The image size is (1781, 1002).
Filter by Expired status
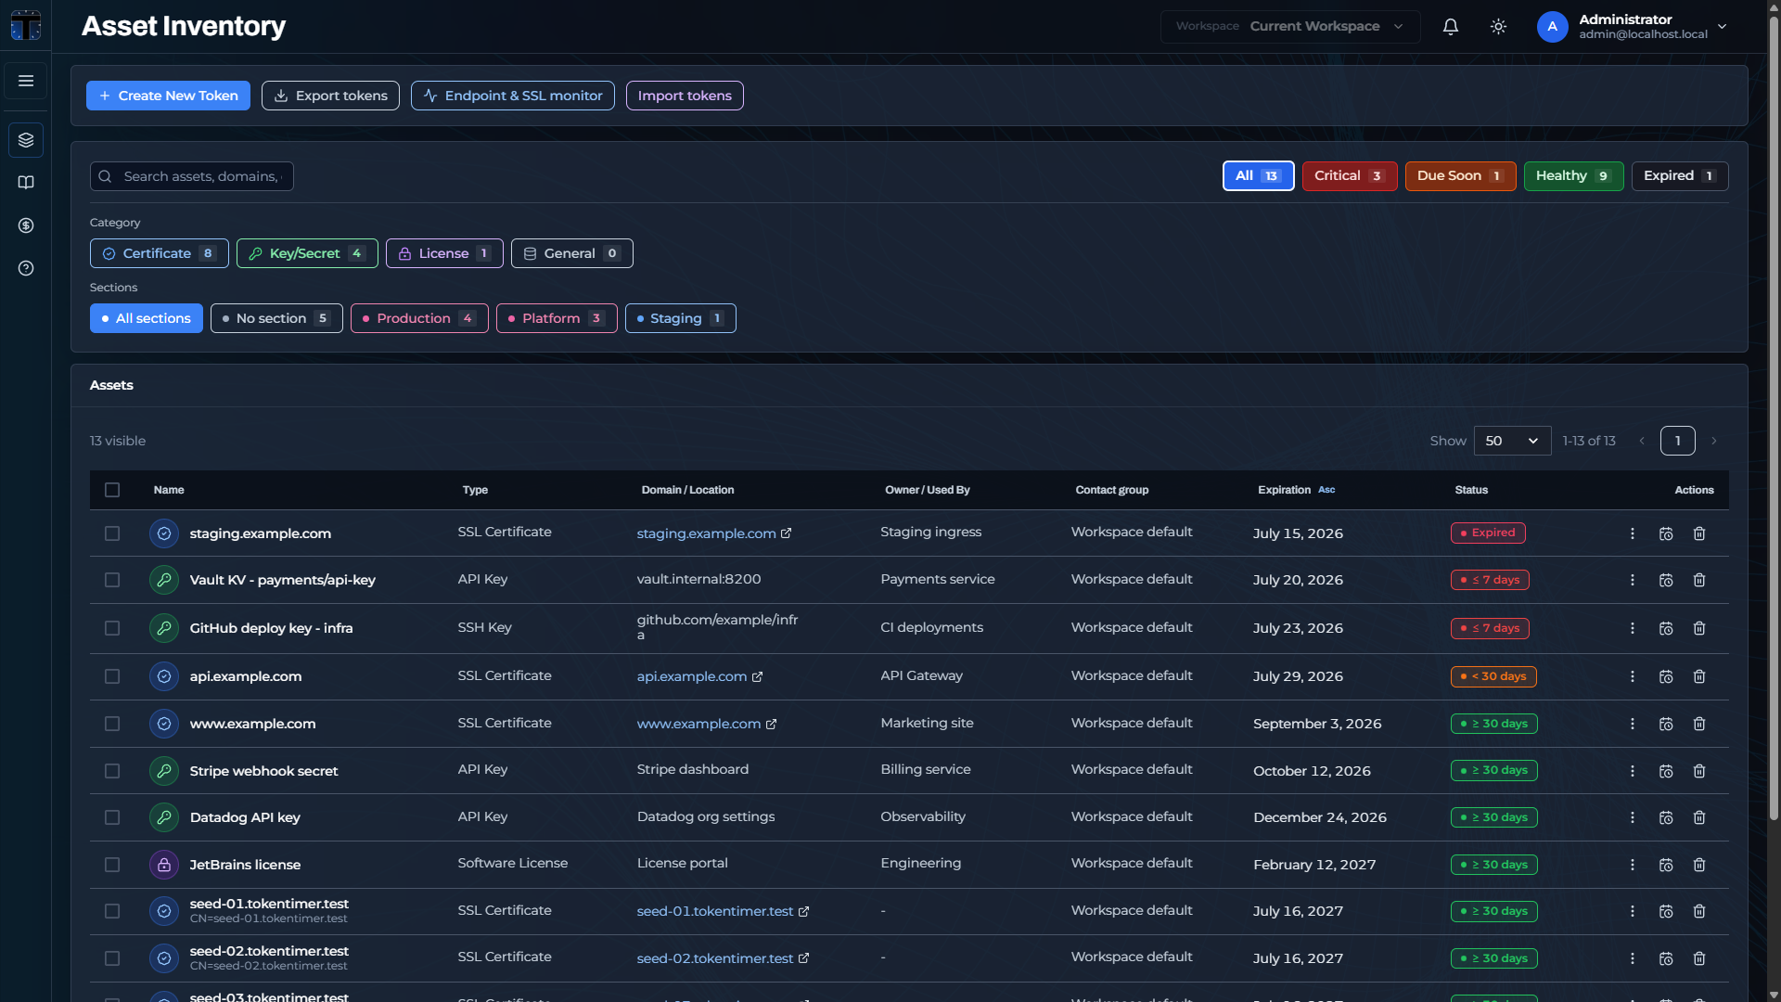[x=1680, y=176]
